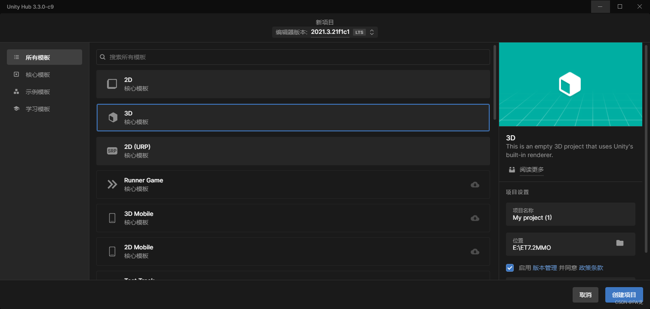Click the 2D template square icon
Image resolution: width=650 pixels, height=309 pixels.
pos(112,84)
